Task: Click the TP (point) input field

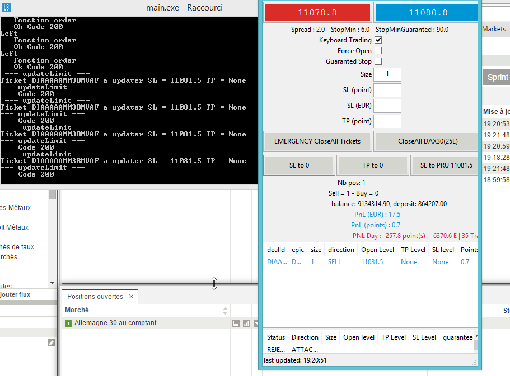Action: pyautogui.click(x=387, y=121)
